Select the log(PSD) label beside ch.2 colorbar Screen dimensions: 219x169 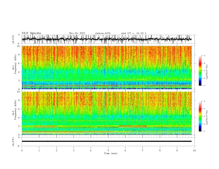(x=207, y=118)
